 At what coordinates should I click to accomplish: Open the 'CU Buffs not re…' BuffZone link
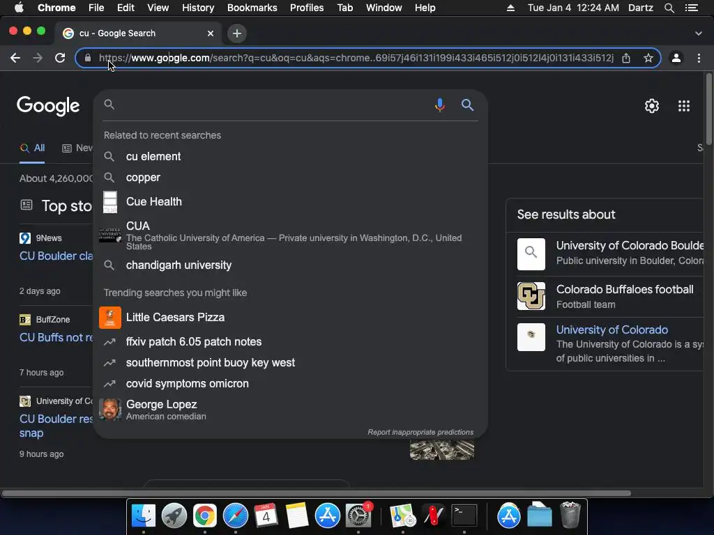coord(56,338)
